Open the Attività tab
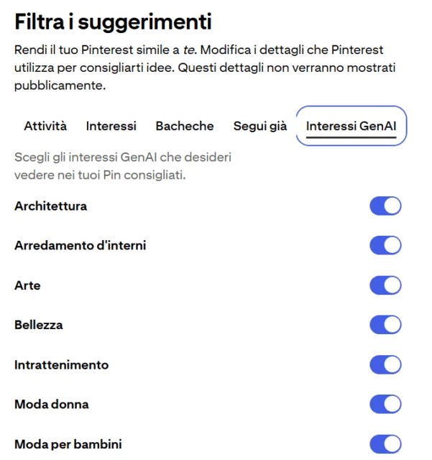 45,126
